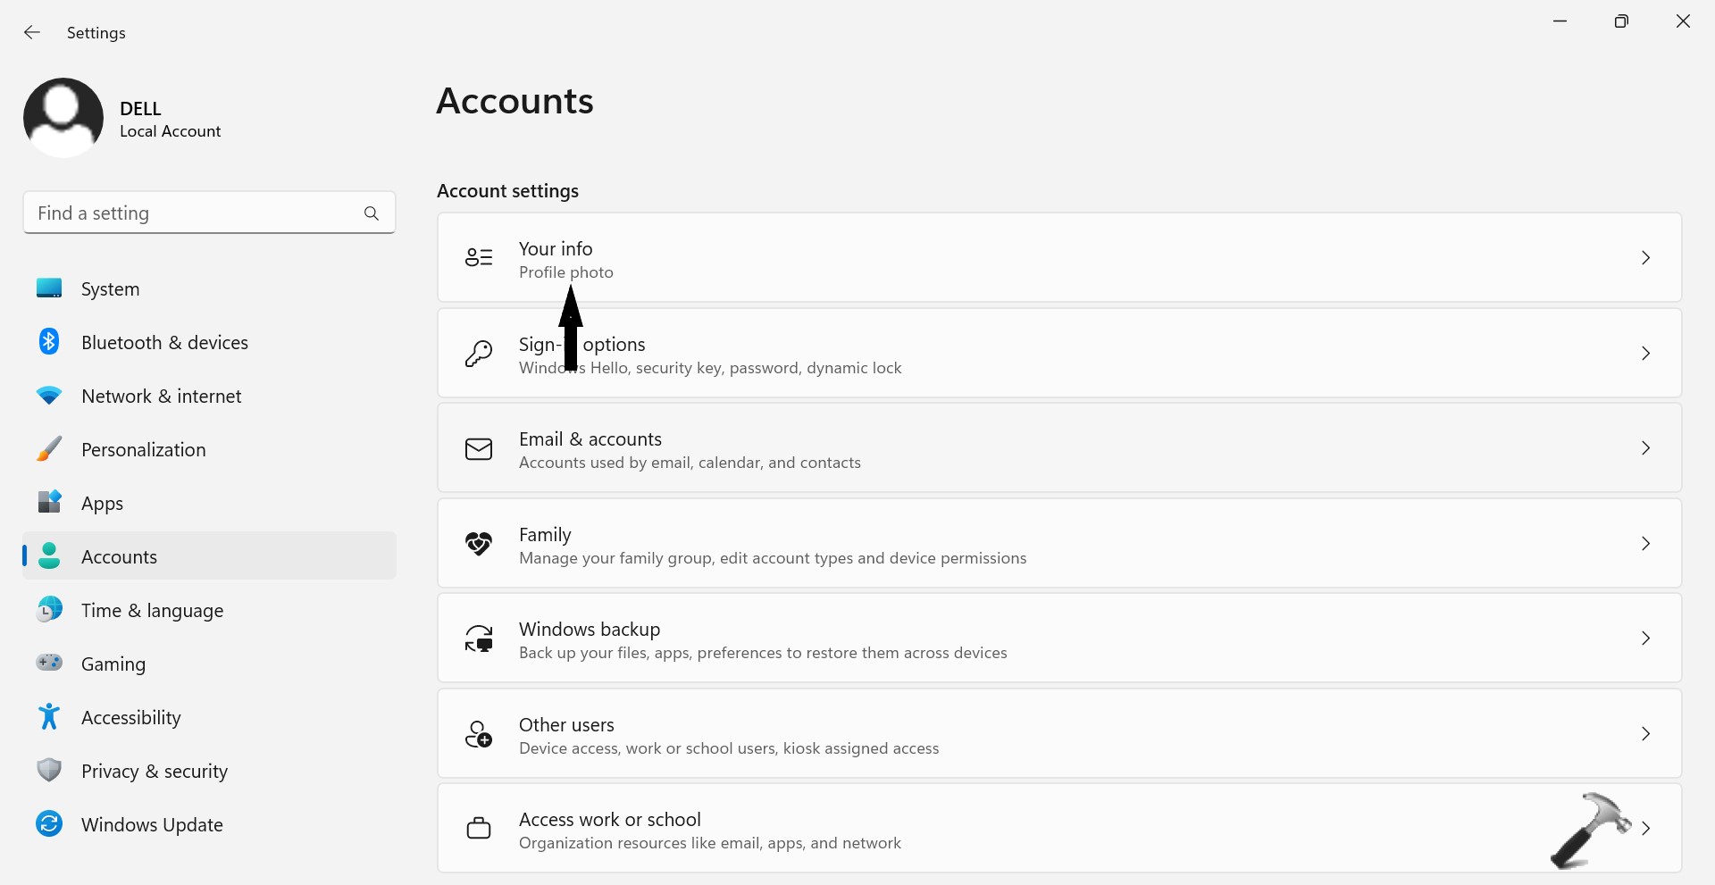Click the Gaming controller icon
The image size is (1715, 885).
coord(49,664)
